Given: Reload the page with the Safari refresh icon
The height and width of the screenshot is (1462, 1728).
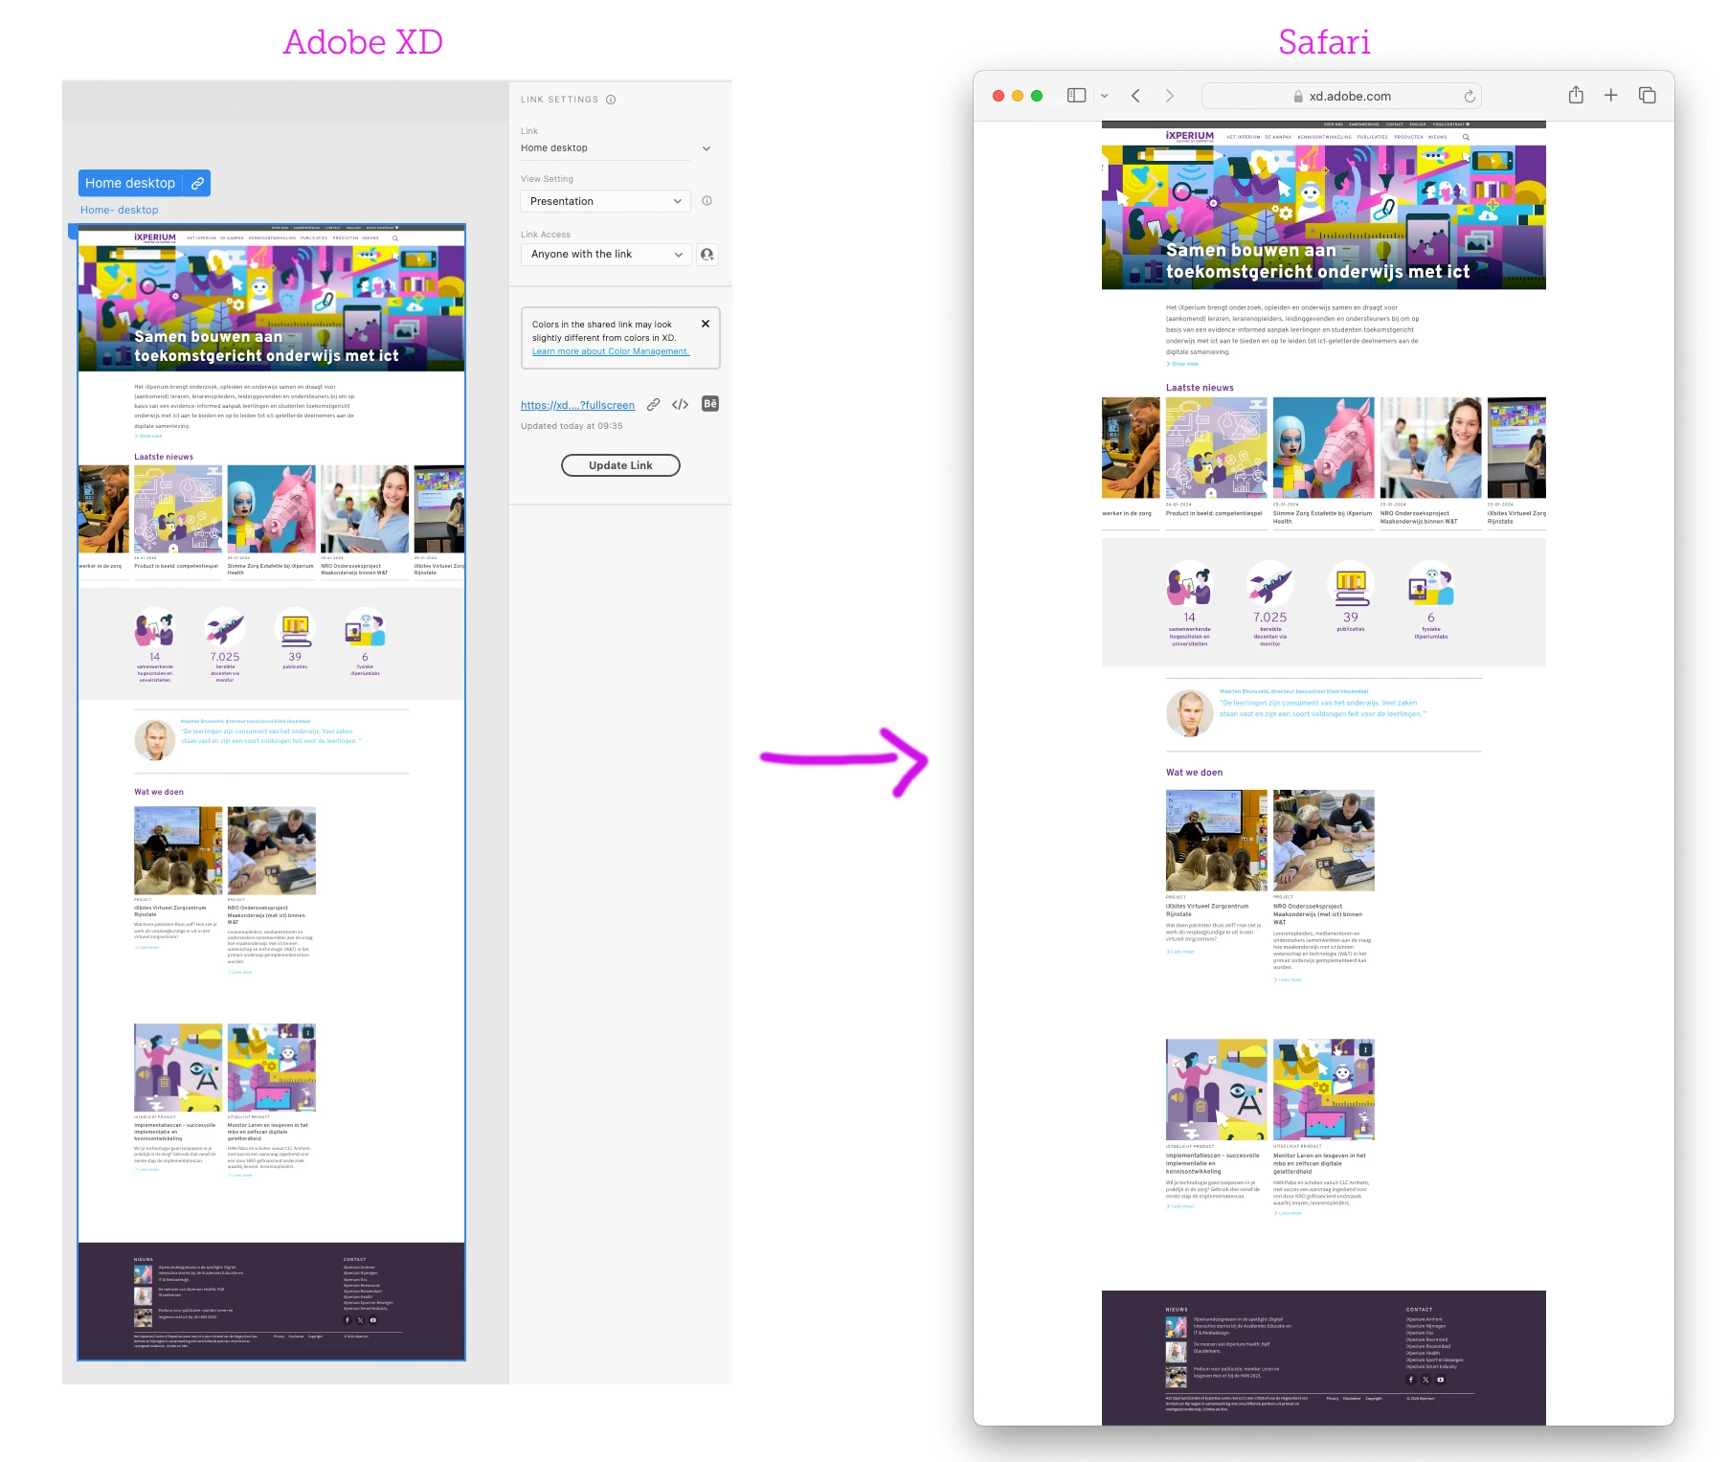Looking at the screenshot, I should pos(1469,96).
